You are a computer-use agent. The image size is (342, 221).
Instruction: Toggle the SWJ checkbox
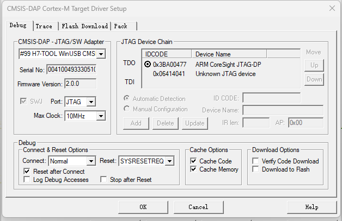point(23,102)
